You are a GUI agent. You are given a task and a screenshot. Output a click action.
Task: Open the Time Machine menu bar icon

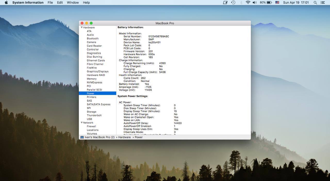point(233,2)
